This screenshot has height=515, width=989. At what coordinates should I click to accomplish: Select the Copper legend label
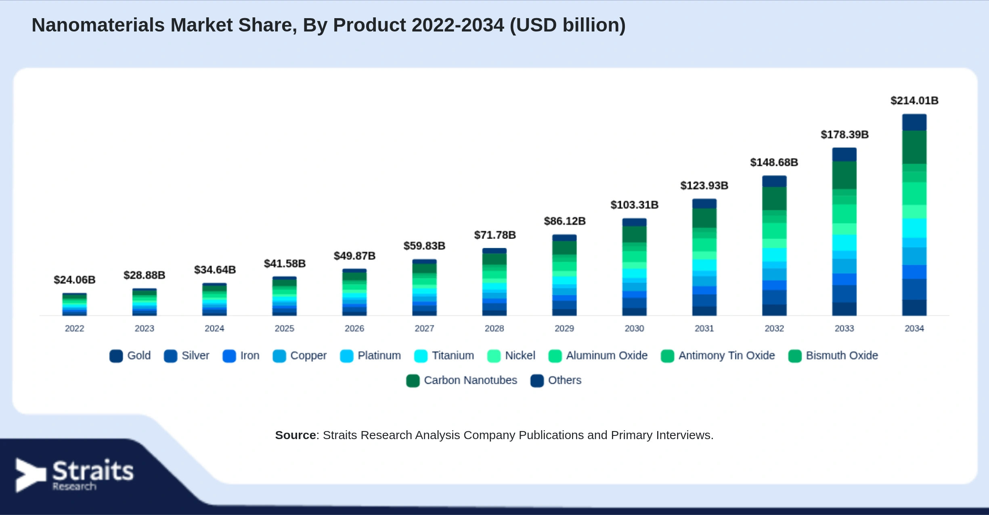[x=308, y=356]
